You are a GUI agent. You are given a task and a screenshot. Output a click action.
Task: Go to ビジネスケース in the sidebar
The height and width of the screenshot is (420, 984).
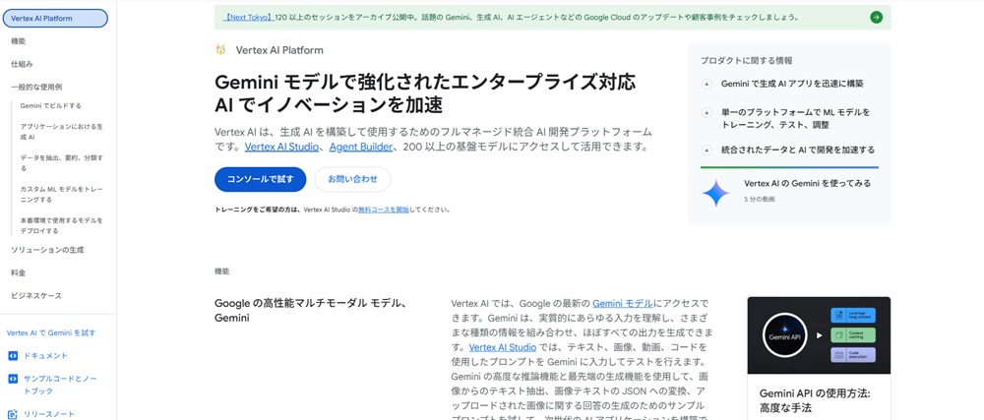(x=36, y=296)
